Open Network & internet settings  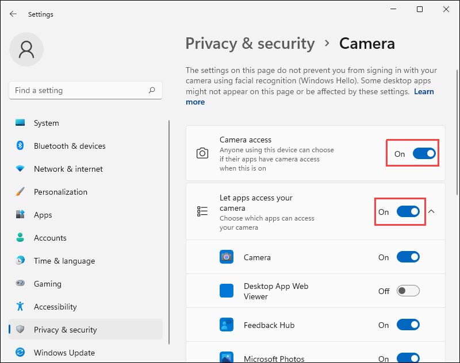85,169
